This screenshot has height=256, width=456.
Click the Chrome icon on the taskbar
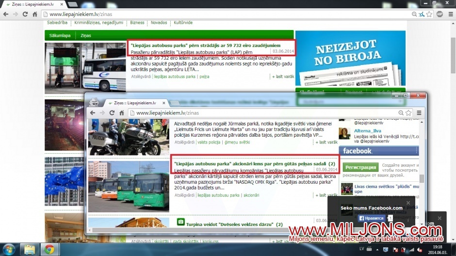[49, 249]
